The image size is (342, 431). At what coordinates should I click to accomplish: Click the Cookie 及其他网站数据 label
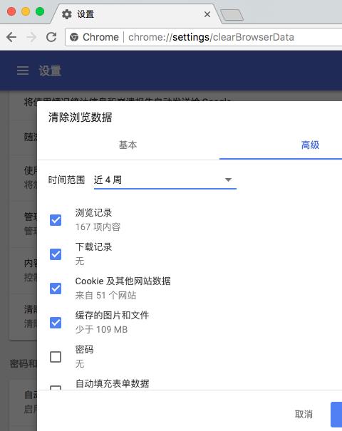click(x=123, y=281)
